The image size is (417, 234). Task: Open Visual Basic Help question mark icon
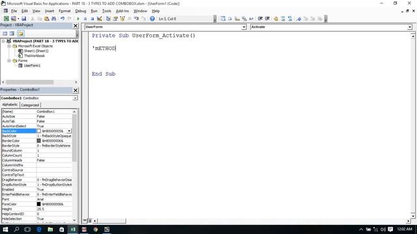pos(152,19)
